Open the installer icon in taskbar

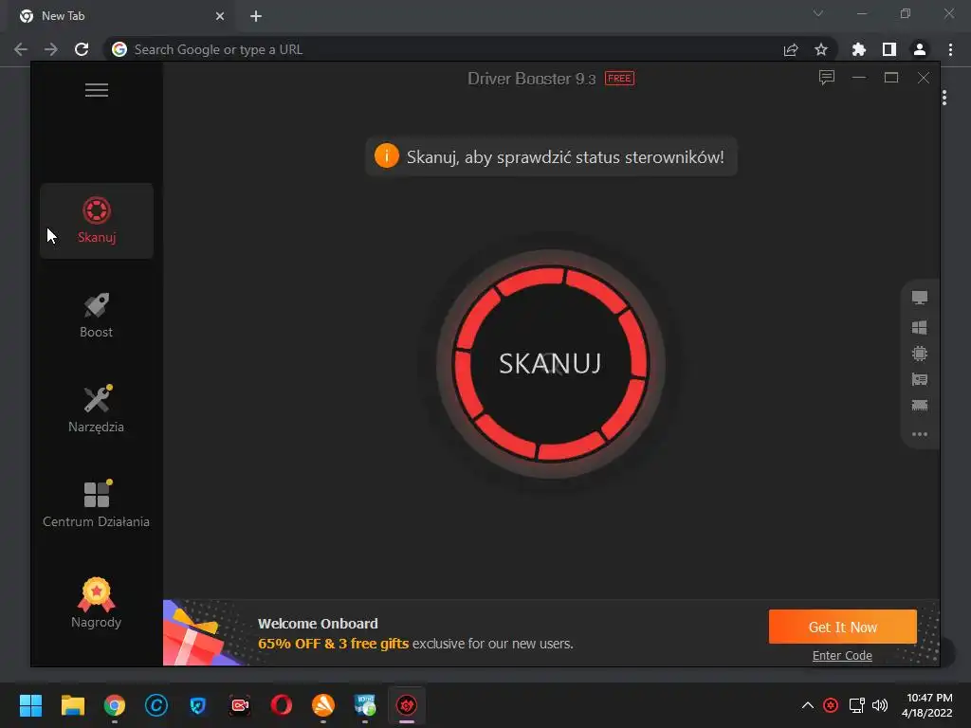point(365,705)
